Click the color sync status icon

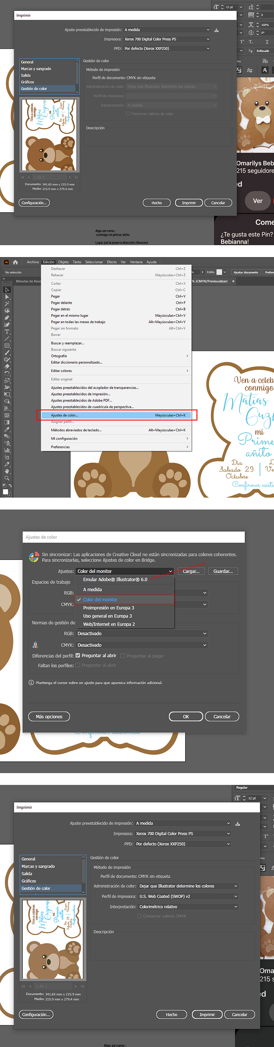(x=34, y=557)
